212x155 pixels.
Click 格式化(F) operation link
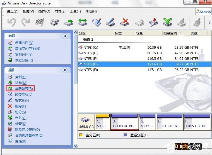pos(22,100)
